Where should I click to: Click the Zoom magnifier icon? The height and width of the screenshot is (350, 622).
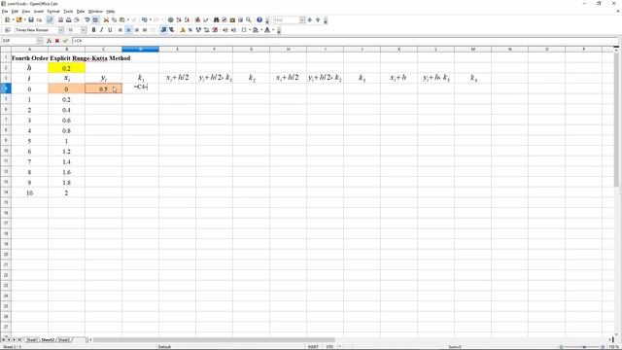(249, 19)
